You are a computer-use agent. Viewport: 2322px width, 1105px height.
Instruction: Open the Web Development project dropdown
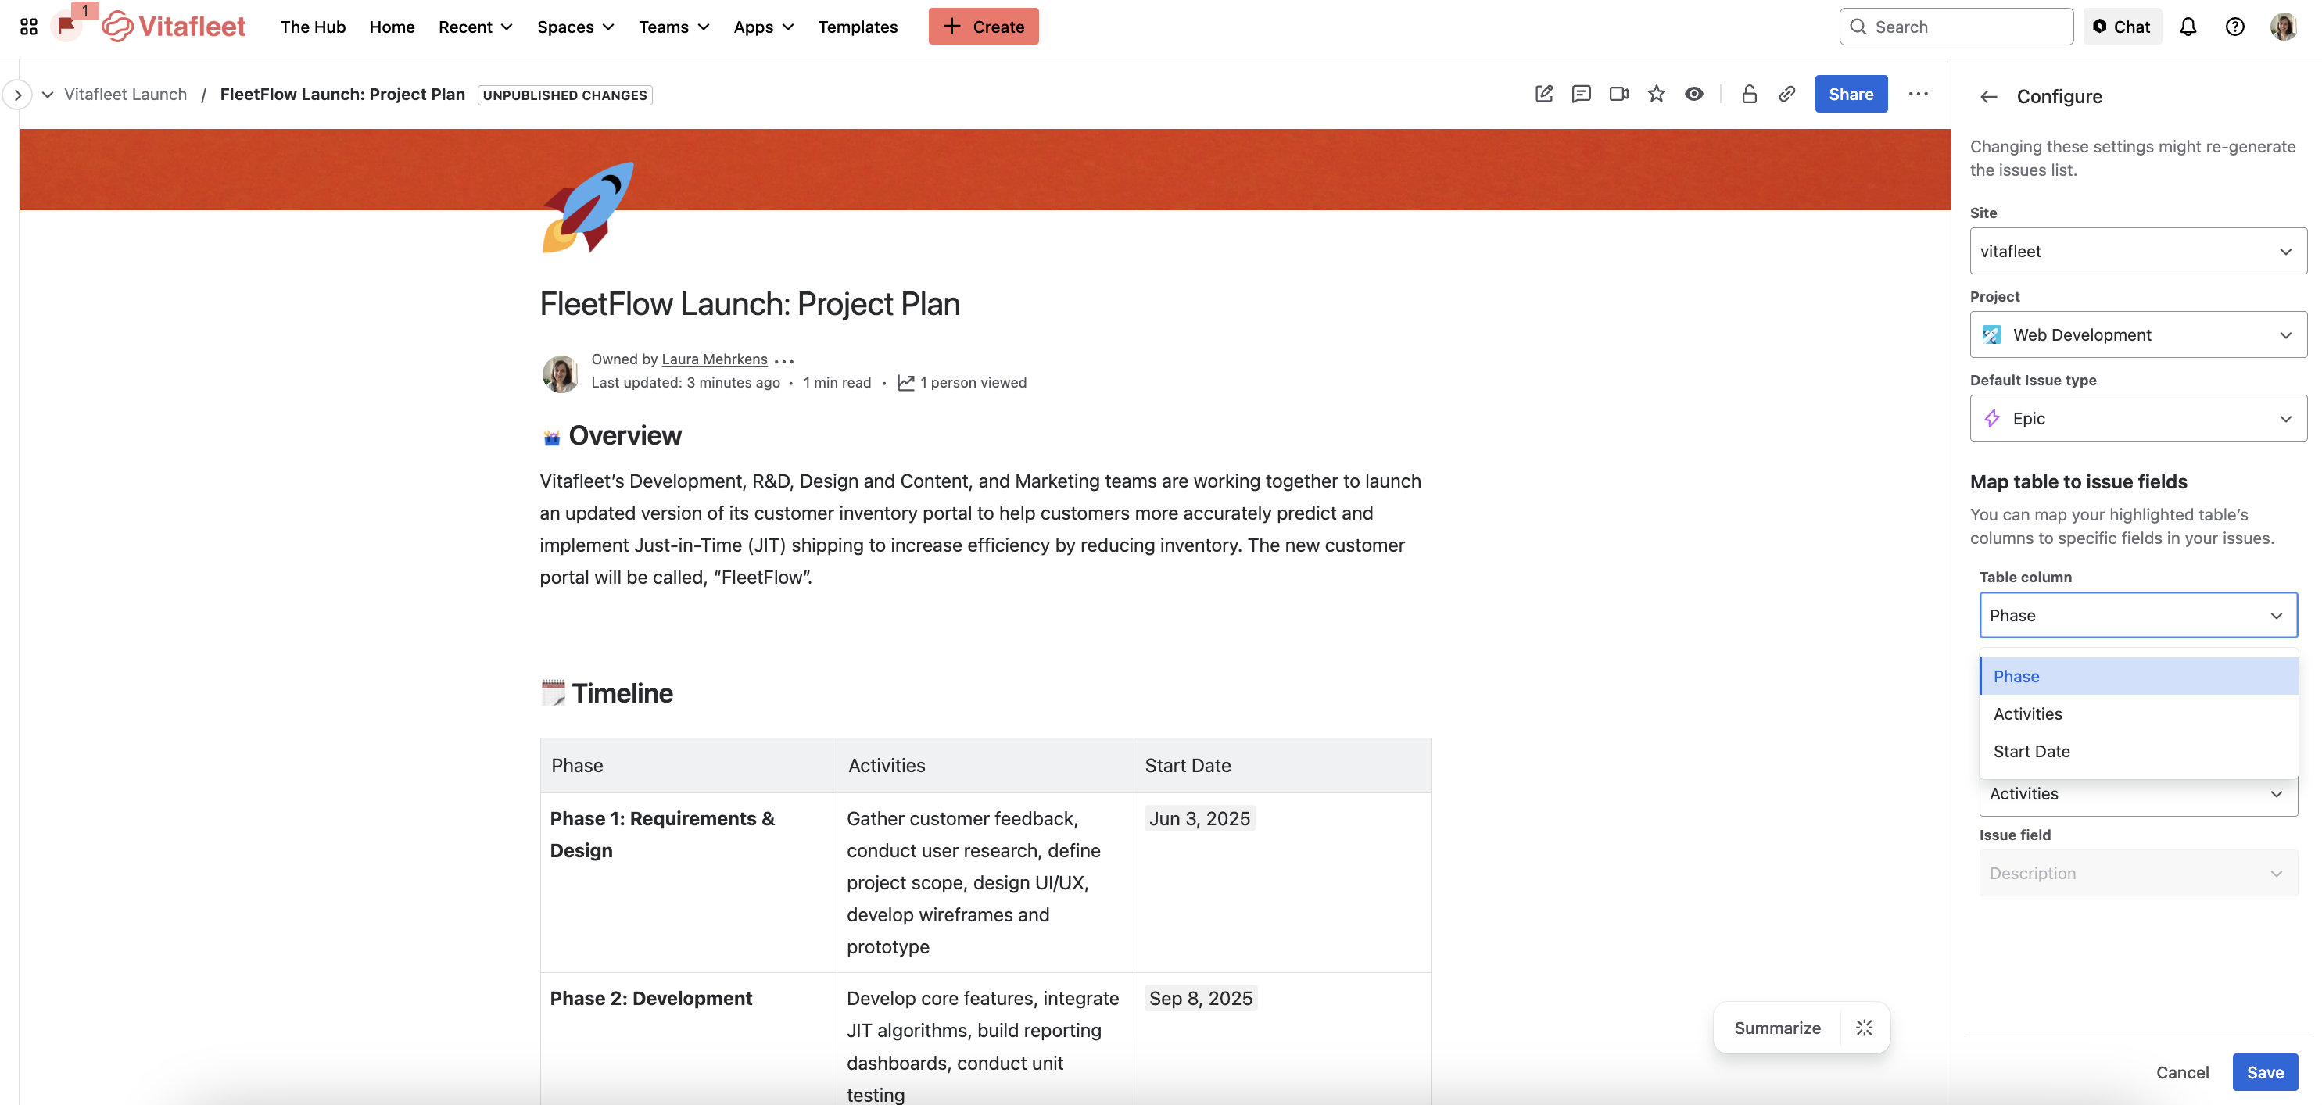(x=2138, y=334)
